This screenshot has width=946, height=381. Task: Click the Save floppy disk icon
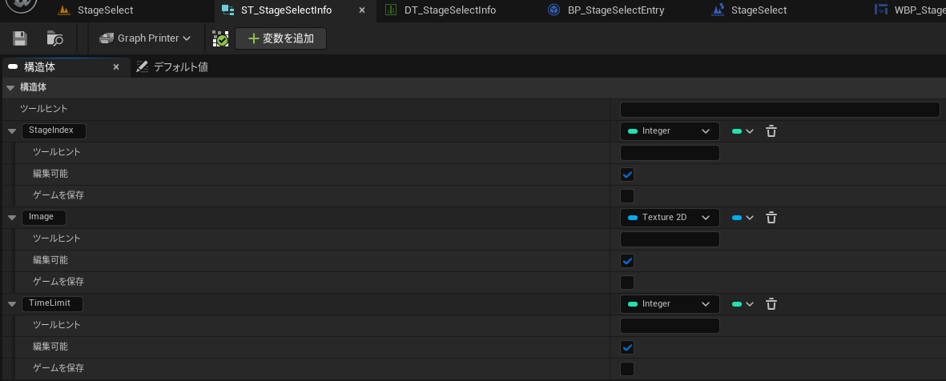[x=20, y=38]
